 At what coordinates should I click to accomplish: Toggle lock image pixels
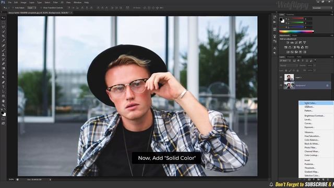pos(290,70)
